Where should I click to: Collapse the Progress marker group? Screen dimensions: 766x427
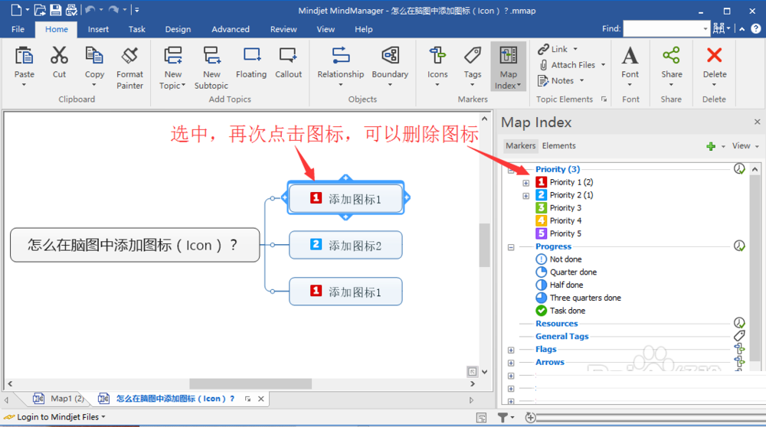pyautogui.click(x=511, y=247)
